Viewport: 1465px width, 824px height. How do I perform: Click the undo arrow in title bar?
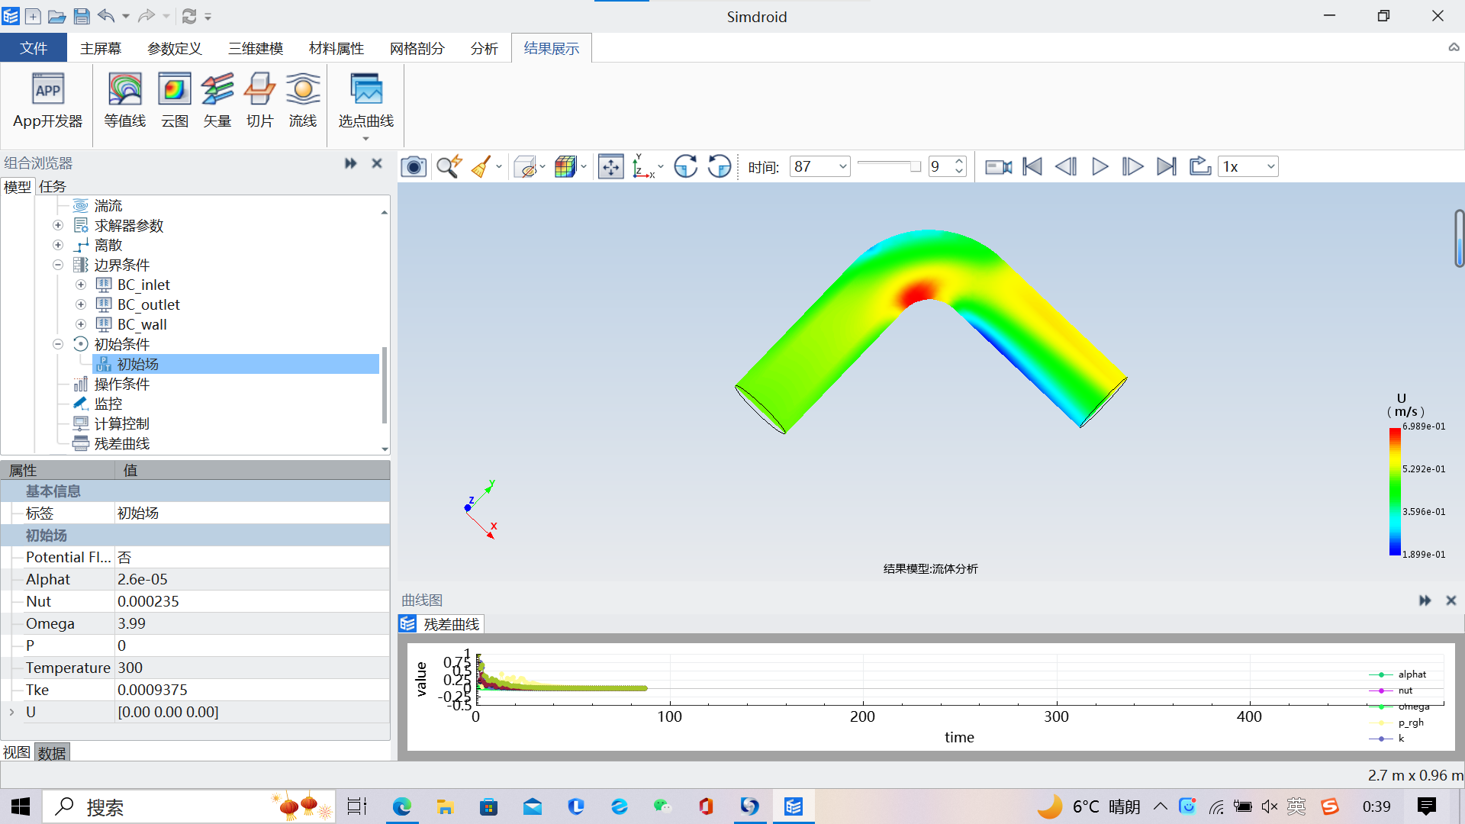107,16
